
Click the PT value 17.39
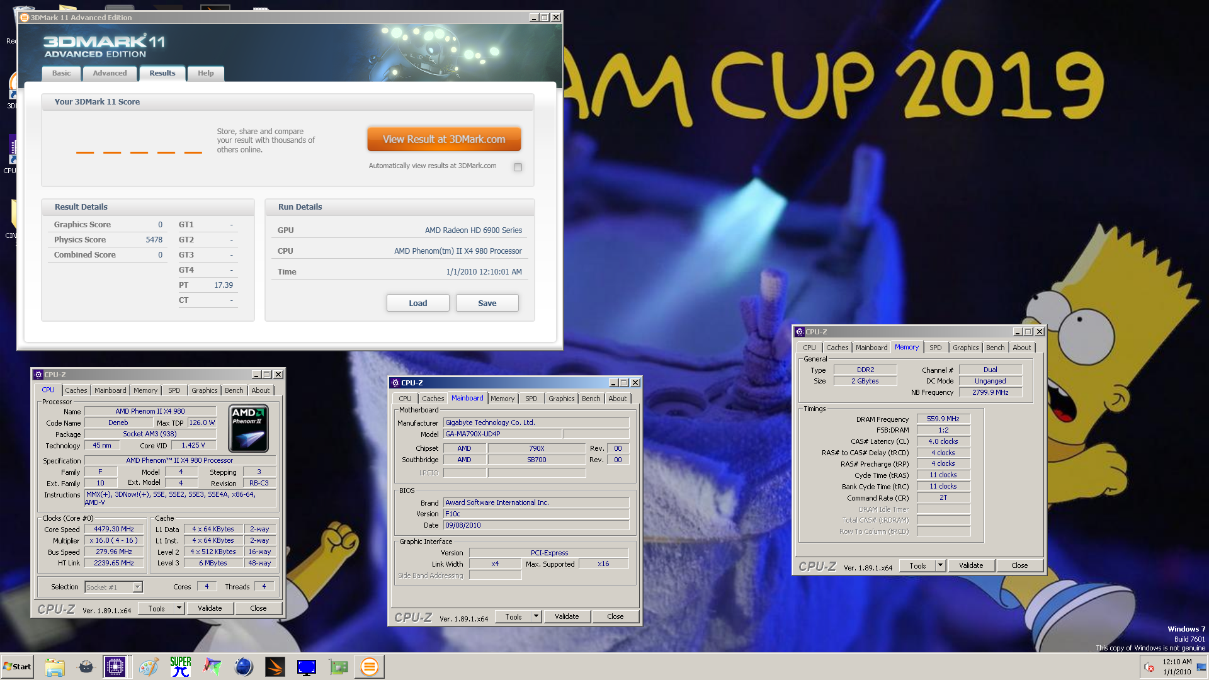pyautogui.click(x=224, y=285)
